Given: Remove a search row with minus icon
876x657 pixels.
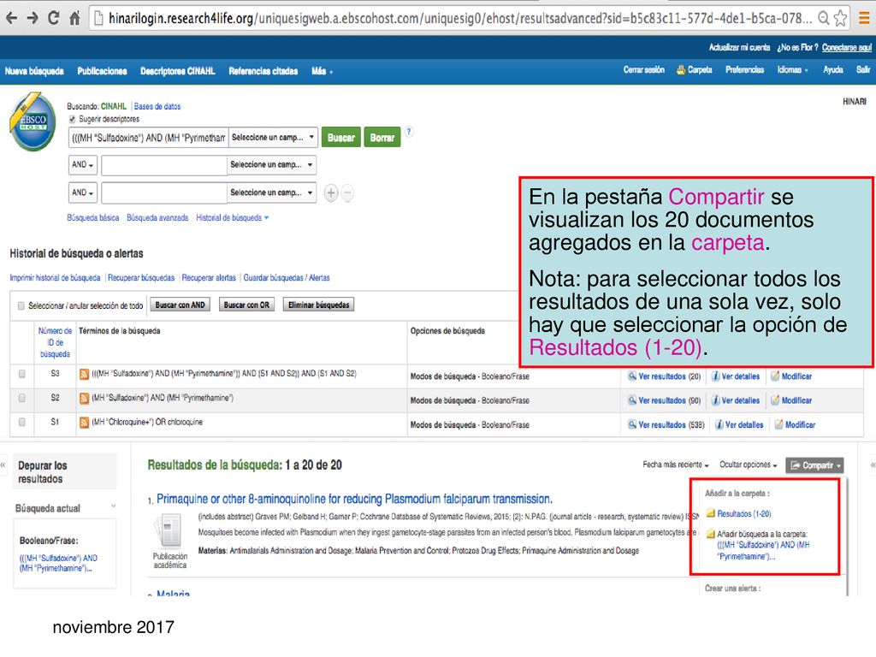Looking at the screenshot, I should point(347,193).
